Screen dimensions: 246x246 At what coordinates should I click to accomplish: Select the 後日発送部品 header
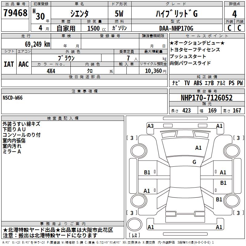84,77
